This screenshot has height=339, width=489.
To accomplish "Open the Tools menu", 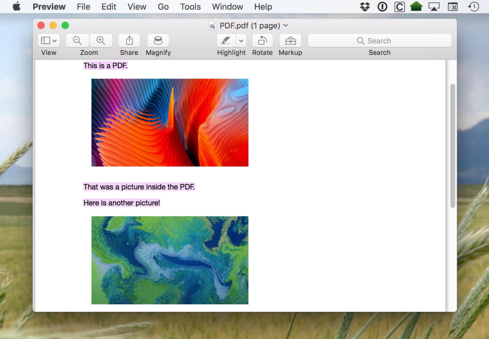I will click(x=190, y=6).
